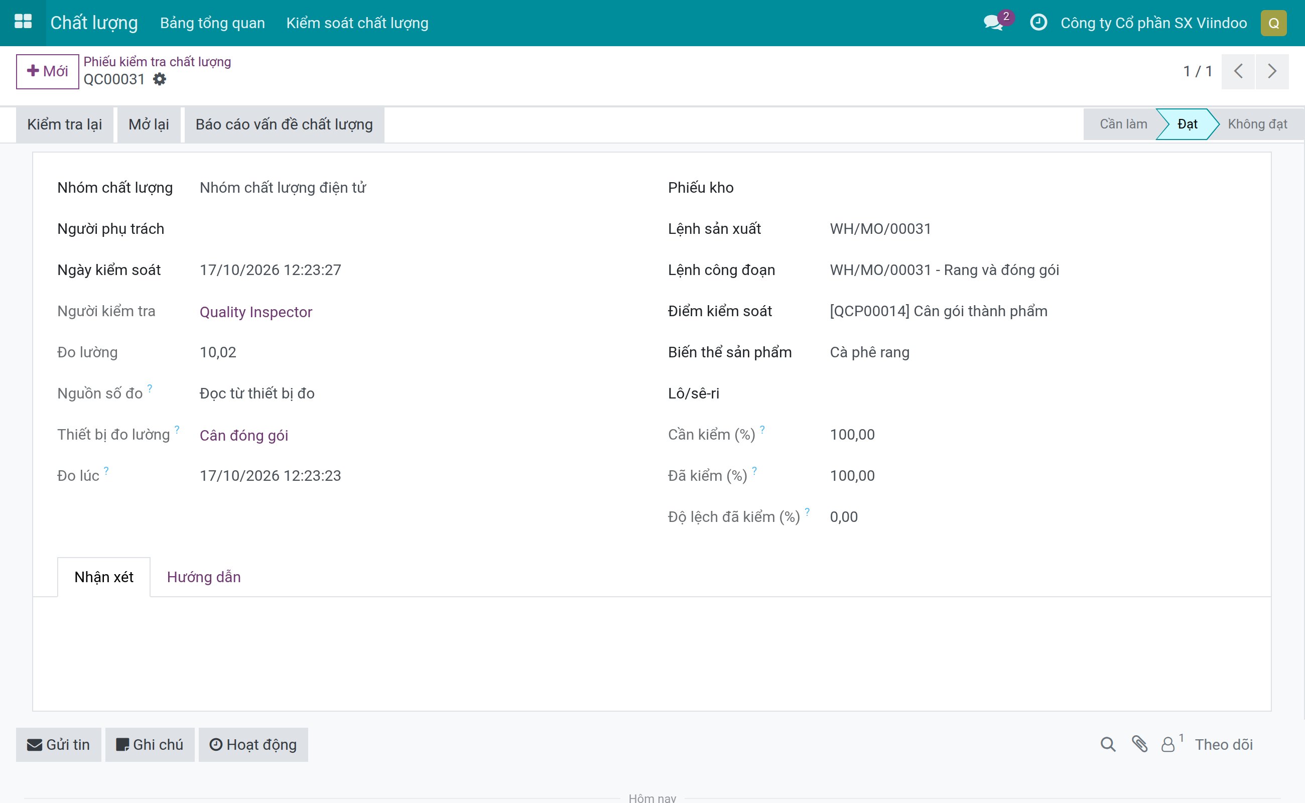Click Gửi tin button
The width and height of the screenshot is (1305, 803).
tap(58, 745)
